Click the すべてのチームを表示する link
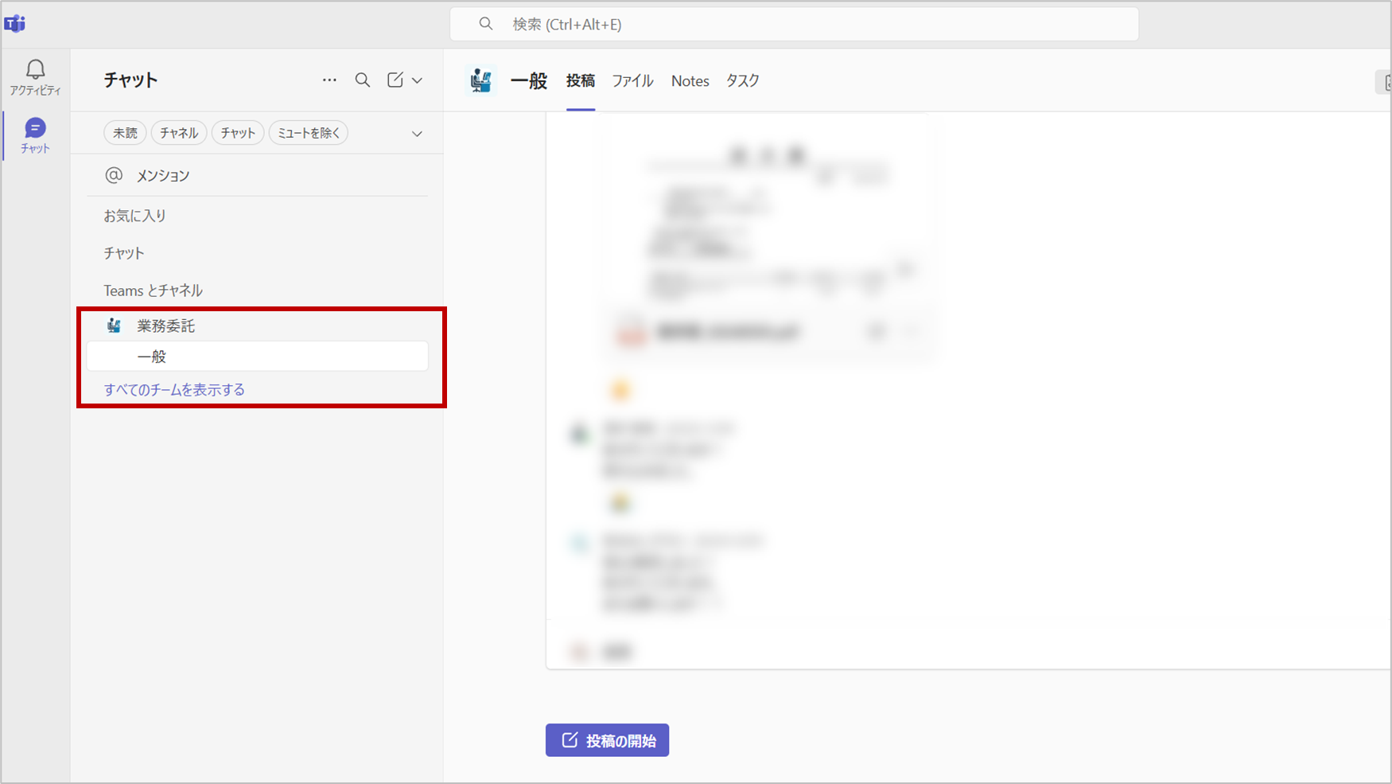 click(174, 389)
